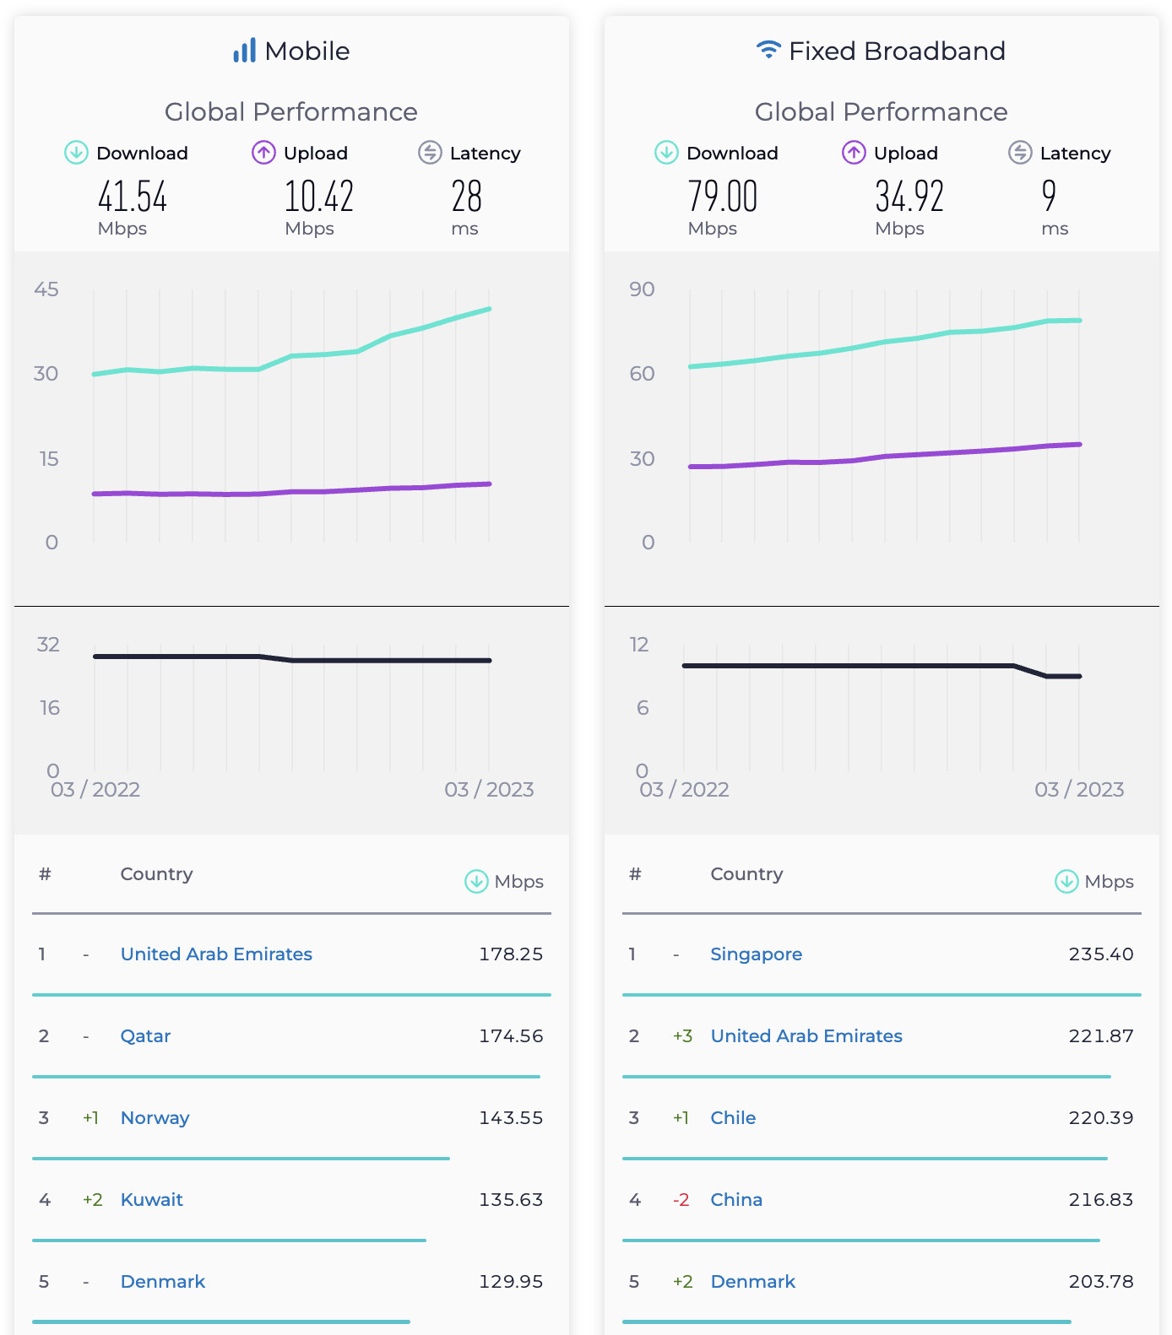Click the Mobile upload arrow icon
Image resolution: width=1172 pixels, height=1335 pixels.
tap(263, 153)
